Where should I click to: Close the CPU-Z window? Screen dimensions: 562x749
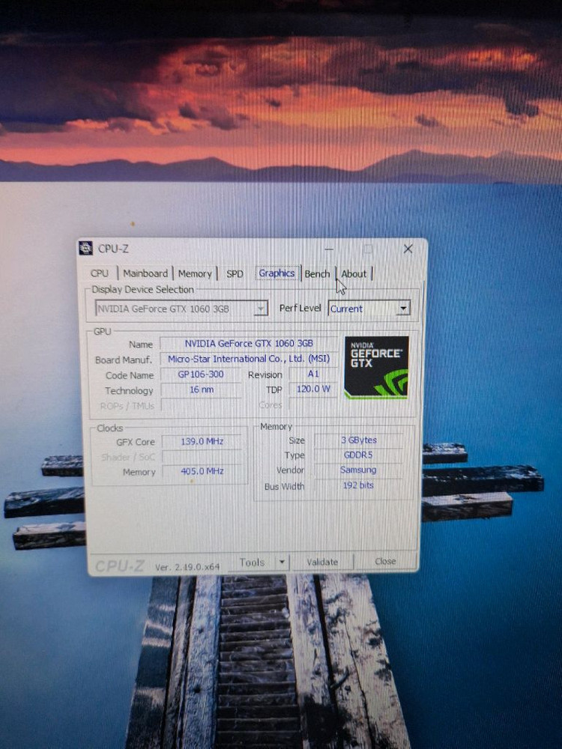coord(408,249)
